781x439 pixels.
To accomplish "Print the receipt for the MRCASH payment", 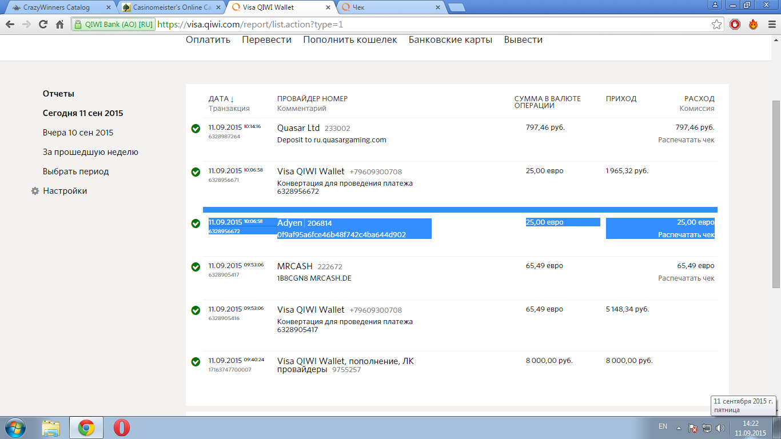I will point(686,278).
